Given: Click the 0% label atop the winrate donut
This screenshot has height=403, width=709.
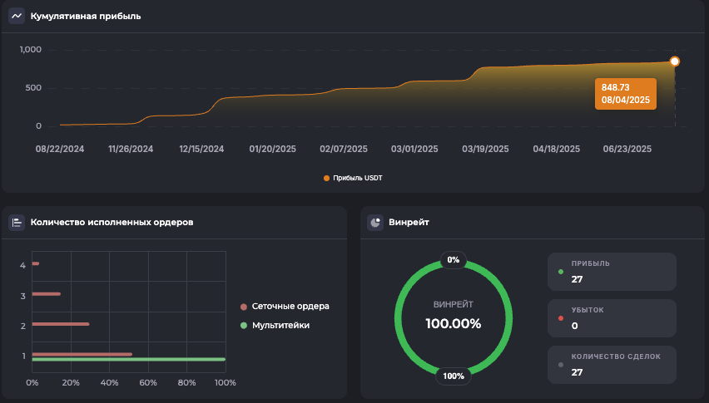Looking at the screenshot, I should tap(454, 260).
